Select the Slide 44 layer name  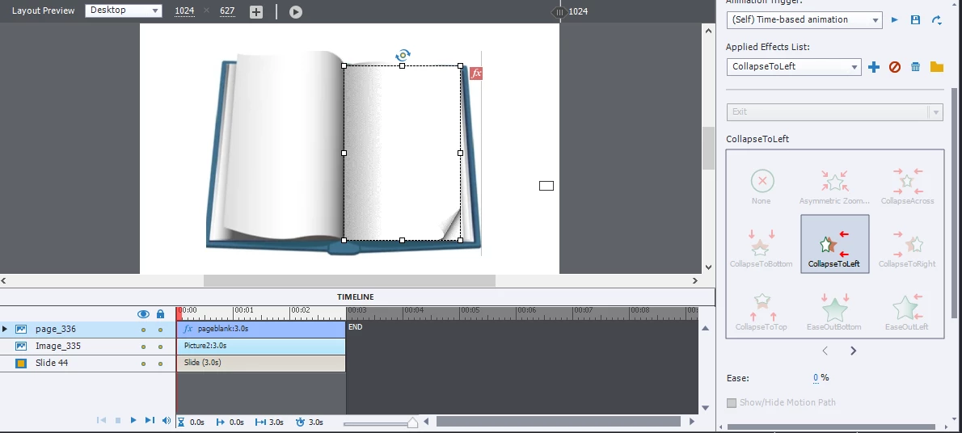52,363
